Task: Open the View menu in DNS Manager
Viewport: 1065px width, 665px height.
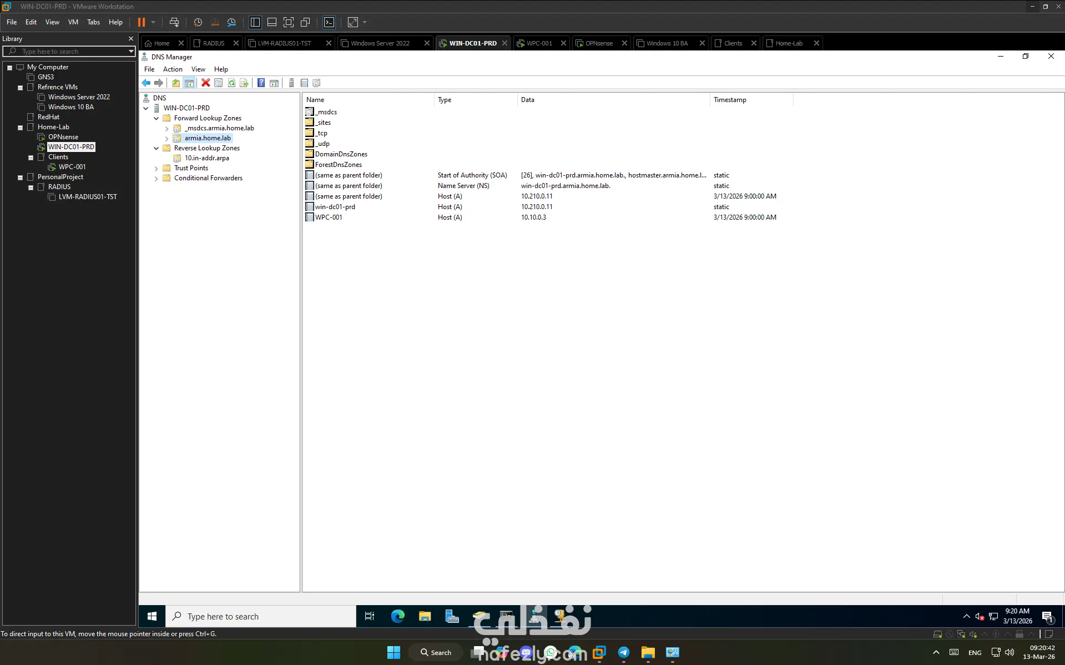Action: tap(198, 69)
